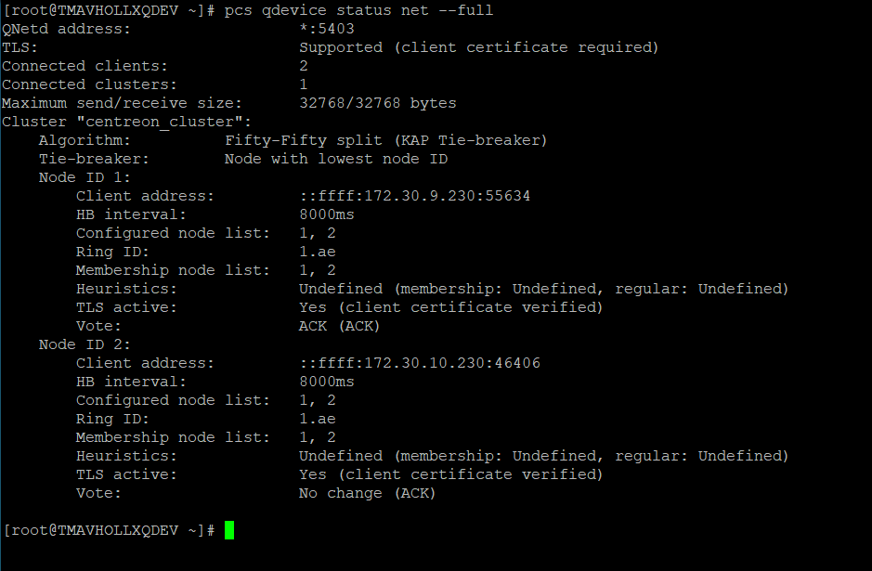Image resolution: width=872 pixels, height=571 pixels.
Task: Click the typed "pcs qdevice status net --full" command
Action: click(x=358, y=10)
